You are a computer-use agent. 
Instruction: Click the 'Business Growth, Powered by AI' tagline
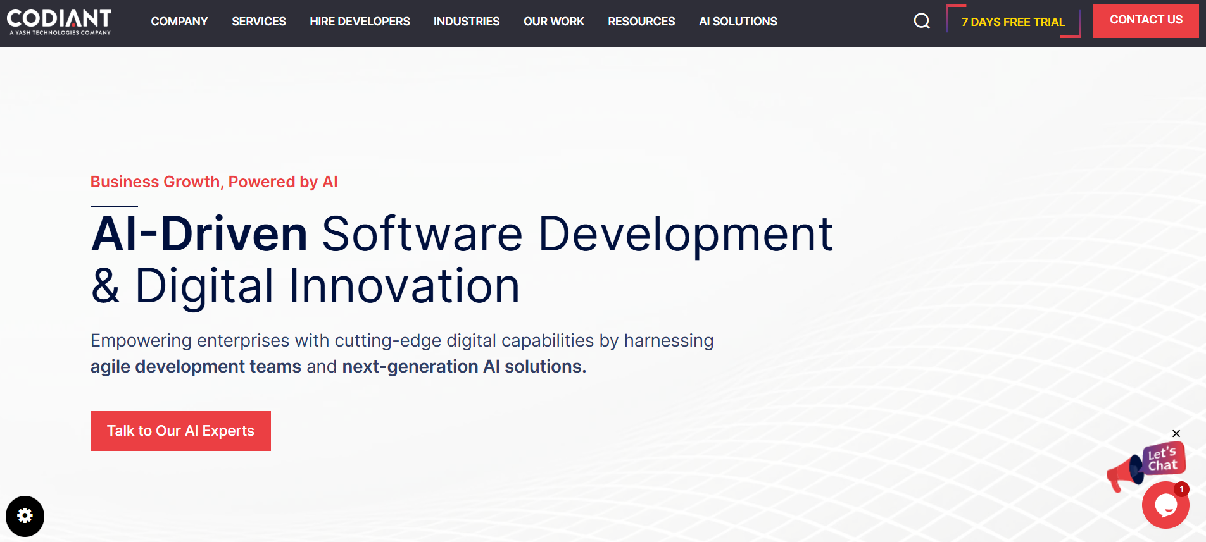click(x=214, y=182)
